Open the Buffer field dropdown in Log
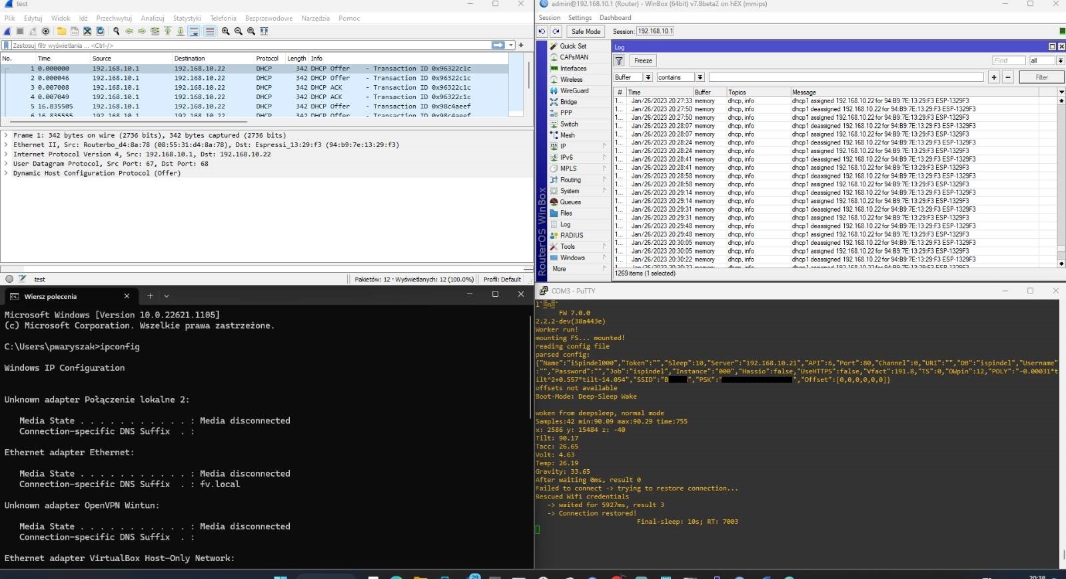1066x579 pixels. pos(648,77)
